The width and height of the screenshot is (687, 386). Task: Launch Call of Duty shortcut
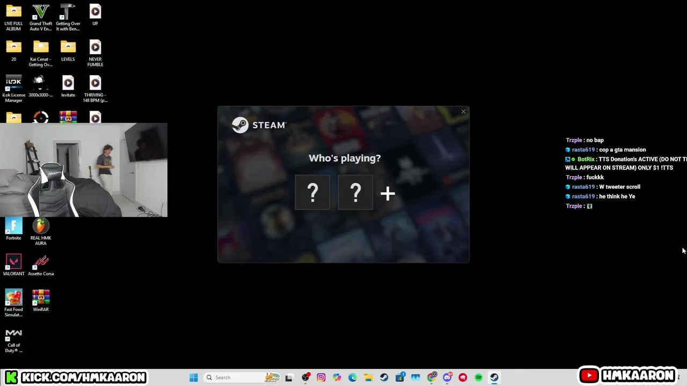13,340
